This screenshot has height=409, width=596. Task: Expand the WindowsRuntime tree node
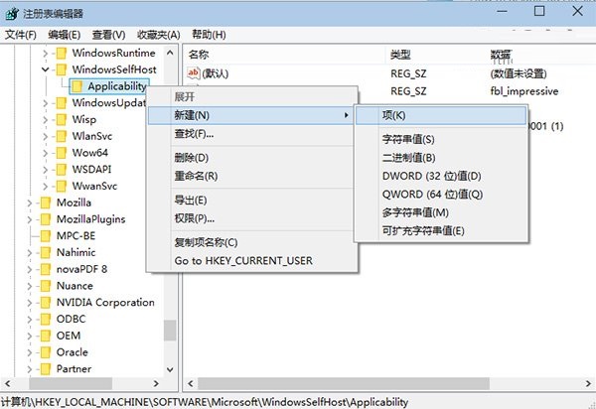[46, 54]
